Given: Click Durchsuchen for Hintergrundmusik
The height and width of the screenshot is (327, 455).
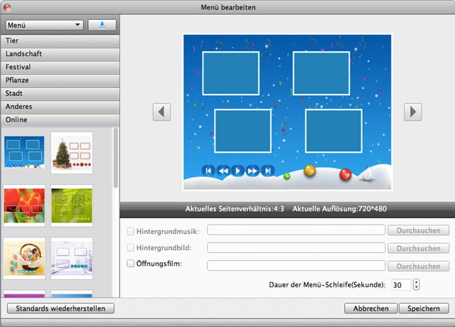Looking at the screenshot, I should pos(419,230).
